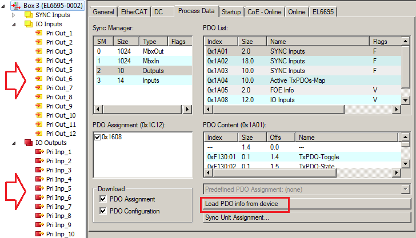Click Load PDO info from device button
Screen dimensions: 416x238
[307, 204]
